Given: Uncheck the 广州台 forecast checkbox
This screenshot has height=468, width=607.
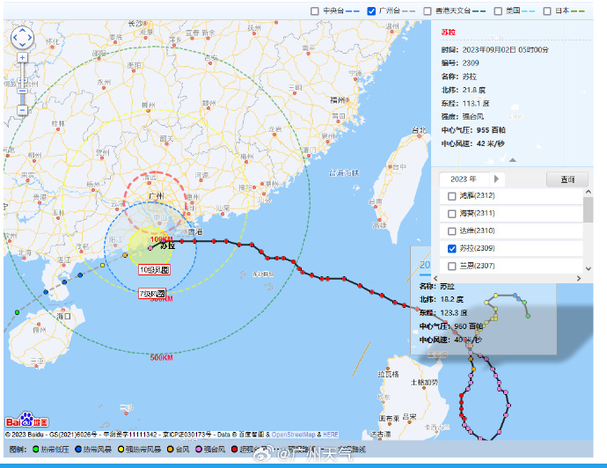Looking at the screenshot, I should [x=371, y=11].
